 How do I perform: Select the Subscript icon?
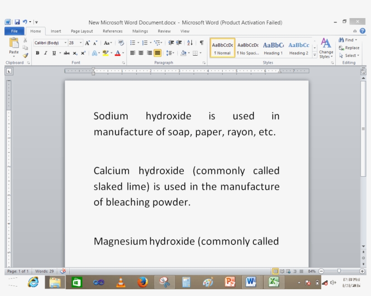click(x=75, y=53)
